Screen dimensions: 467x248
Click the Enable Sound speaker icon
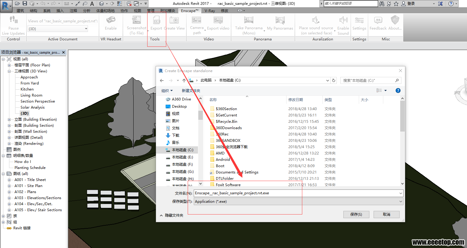pyautogui.click(x=343, y=20)
